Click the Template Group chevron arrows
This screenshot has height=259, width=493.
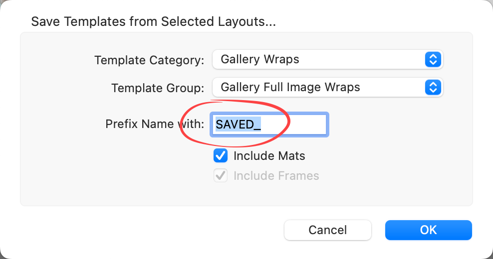click(433, 88)
